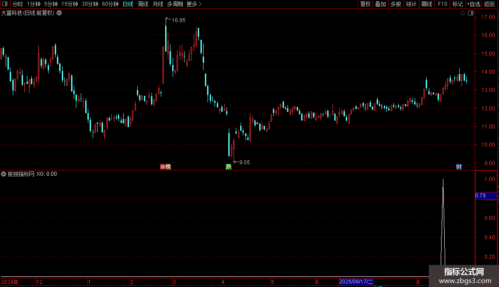Click the 叠加 overlay button
Image resolution: width=499 pixels, height=287 pixels.
(x=381, y=4)
